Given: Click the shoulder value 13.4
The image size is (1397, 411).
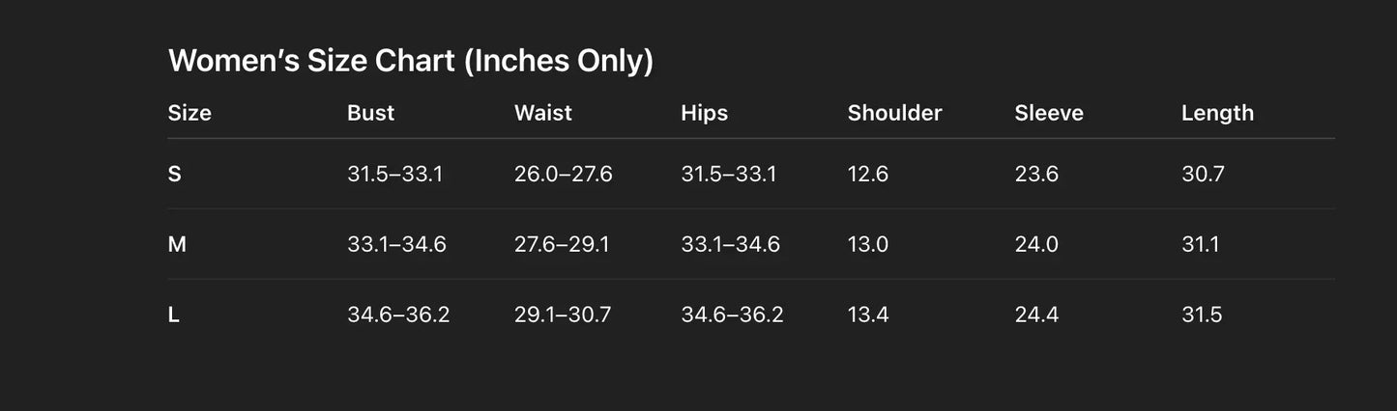Looking at the screenshot, I should tap(867, 315).
